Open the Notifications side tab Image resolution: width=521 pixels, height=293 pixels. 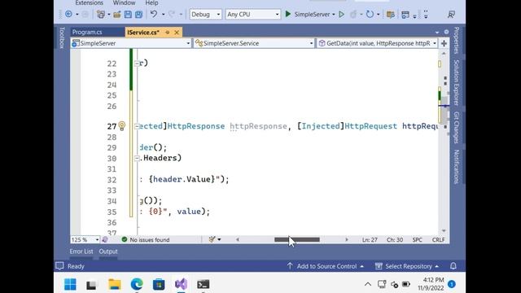pyautogui.click(x=457, y=166)
